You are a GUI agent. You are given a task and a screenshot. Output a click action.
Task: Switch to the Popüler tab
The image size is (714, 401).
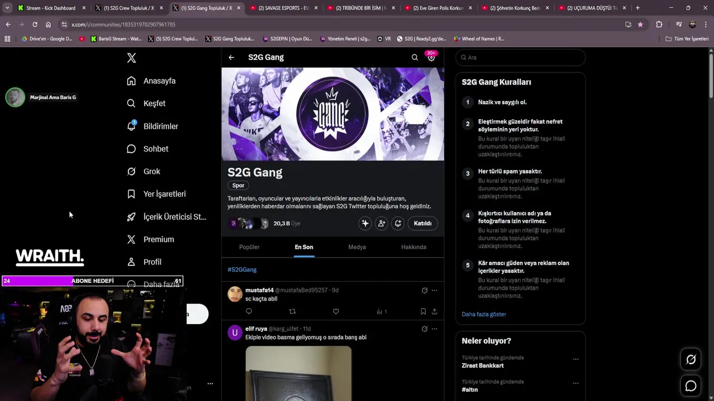click(249, 247)
